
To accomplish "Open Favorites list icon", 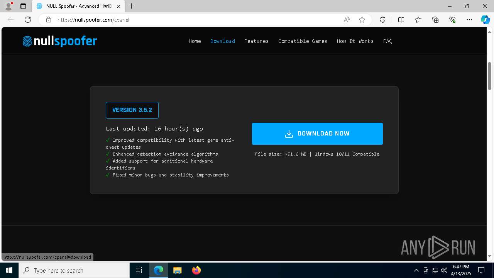I will (x=418, y=20).
